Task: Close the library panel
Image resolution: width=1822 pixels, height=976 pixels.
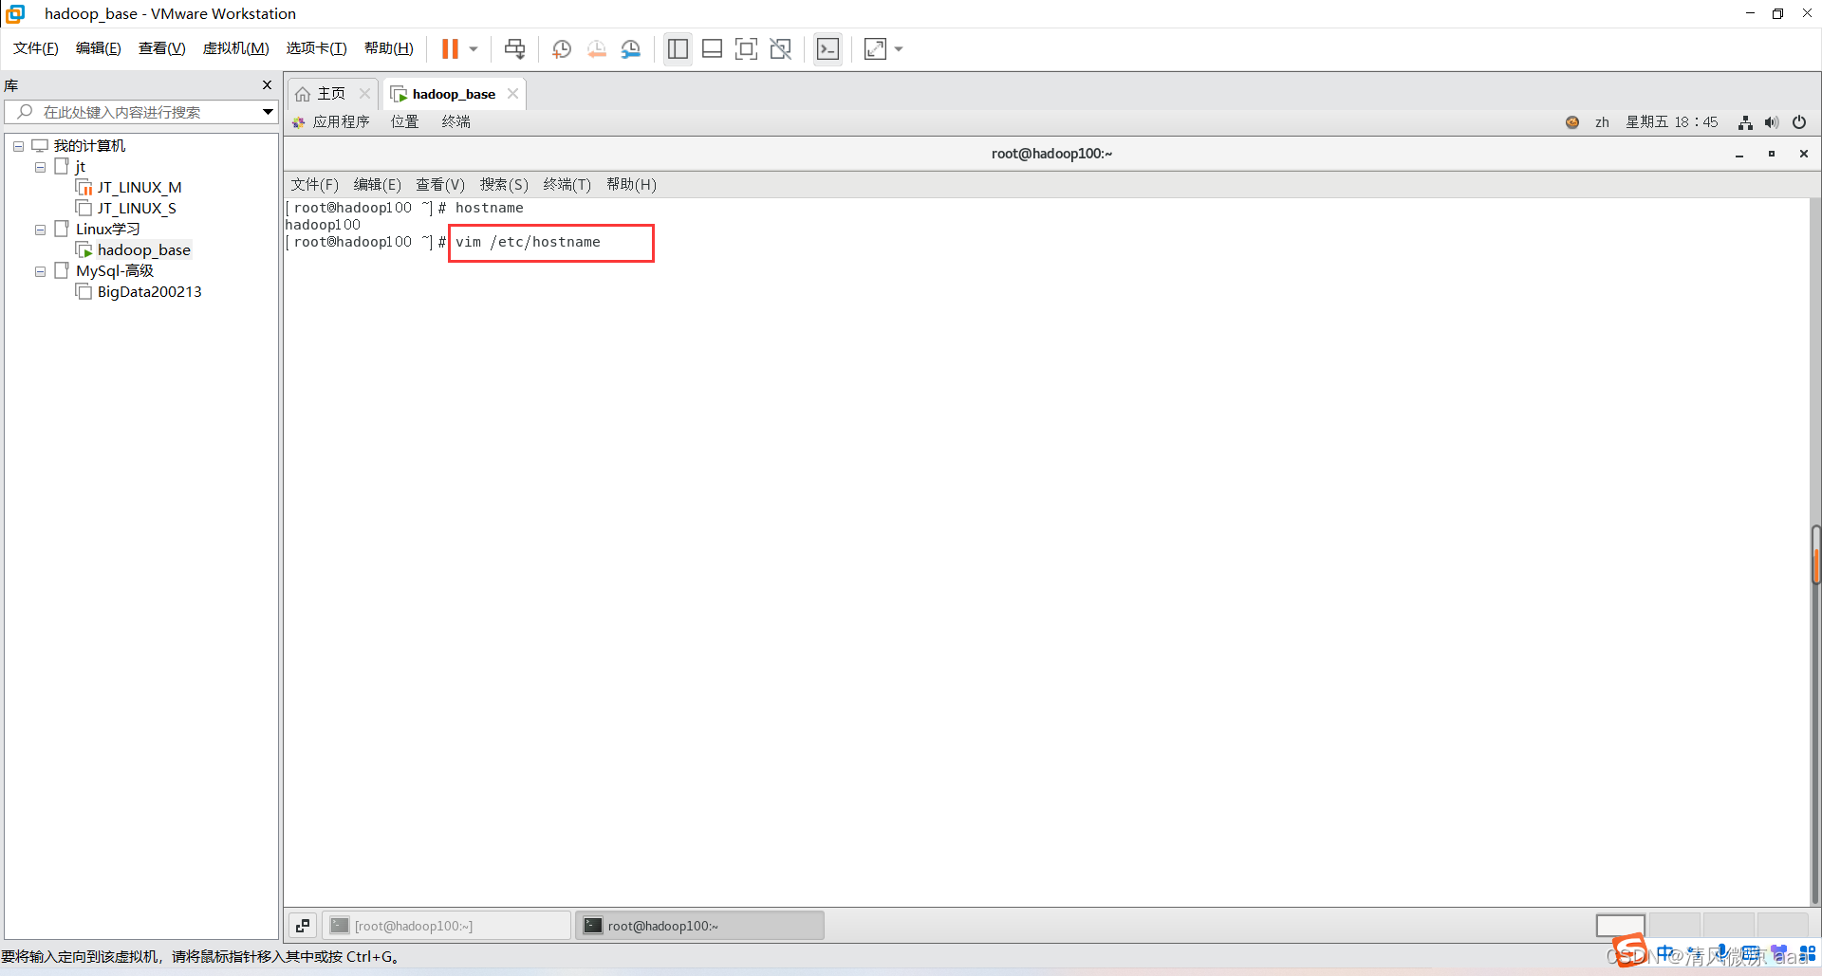Action: point(267,85)
